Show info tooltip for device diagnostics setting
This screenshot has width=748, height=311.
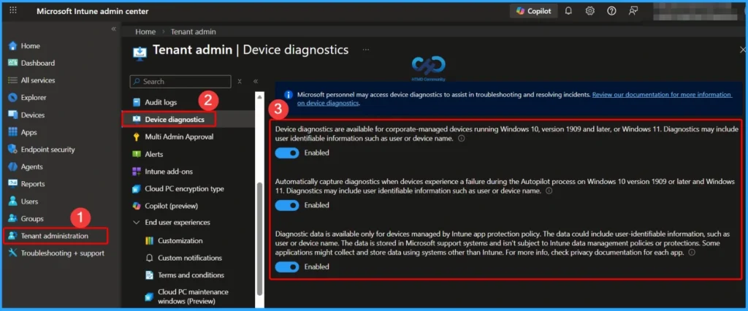point(462,138)
